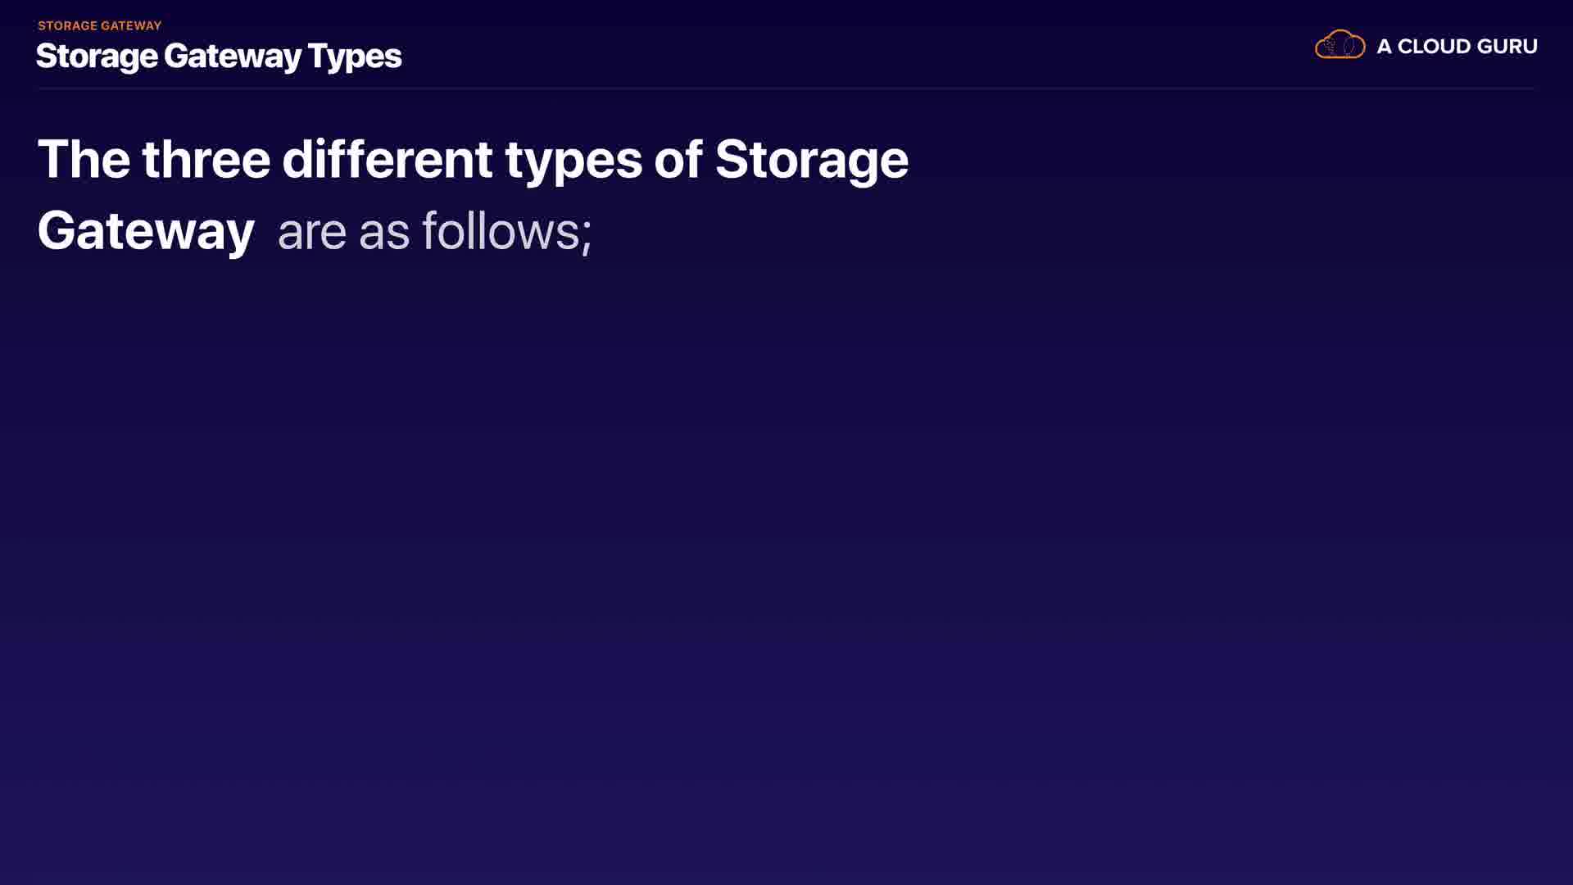The width and height of the screenshot is (1573, 885).
Task: Click the light word "as" before follows
Action: pyautogui.click(x=384, y=232)
